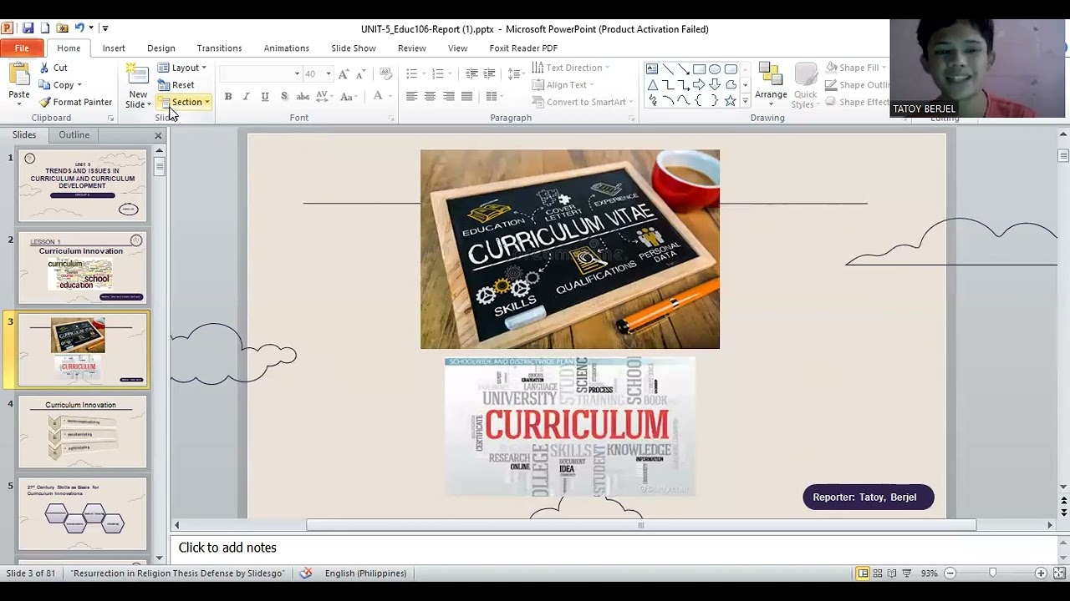
Task: Click the 93% zoom level button
Action: point(929,573)
